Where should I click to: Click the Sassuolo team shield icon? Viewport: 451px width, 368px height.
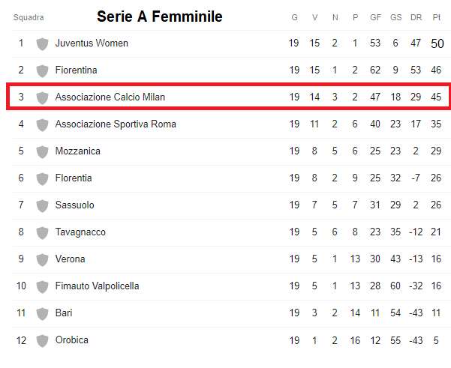(42, 205)
